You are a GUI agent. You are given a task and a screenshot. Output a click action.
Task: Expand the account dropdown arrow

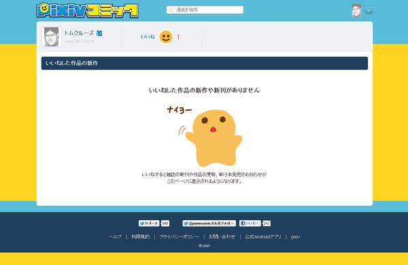(x=369, y=10)
